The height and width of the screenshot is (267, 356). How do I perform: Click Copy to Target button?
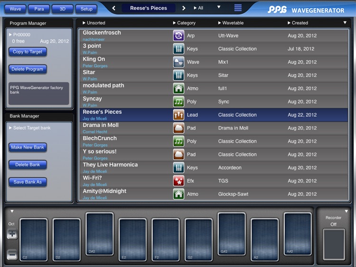(28, 52)
